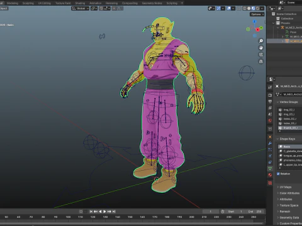302x226 pixels.
Task: Open the View Layer properties tab icon
Action: coord(270,108)
